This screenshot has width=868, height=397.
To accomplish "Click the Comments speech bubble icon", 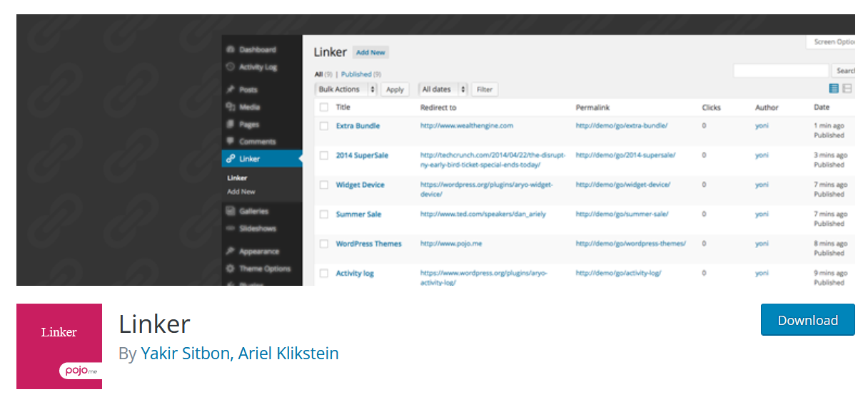I will 230,141.
